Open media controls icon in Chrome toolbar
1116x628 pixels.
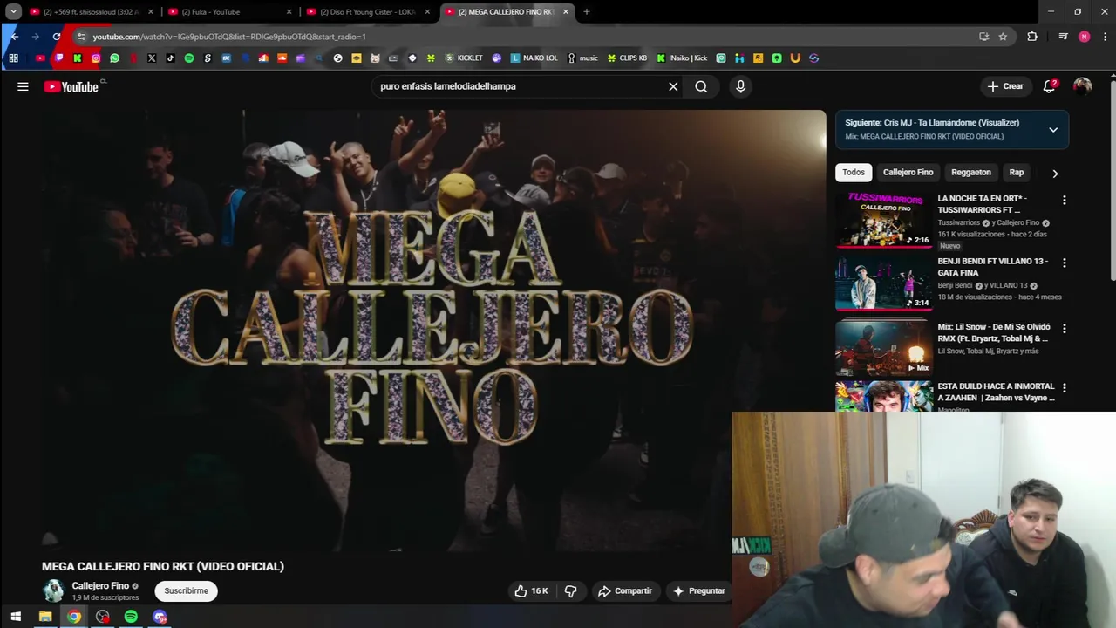1063,37
